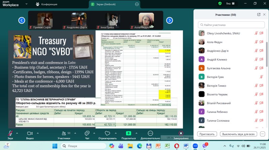Screen dimensions: 269x150
Task: Click the green Поделиться share screen icon
Action: (x=129, y=133)
